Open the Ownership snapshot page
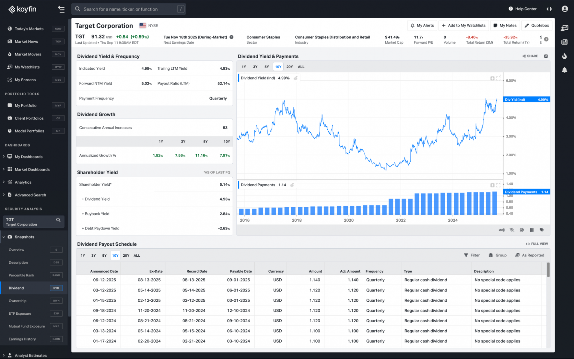This screenshot has width=574, height=359. pyautogui.click(x=17, y=301)
